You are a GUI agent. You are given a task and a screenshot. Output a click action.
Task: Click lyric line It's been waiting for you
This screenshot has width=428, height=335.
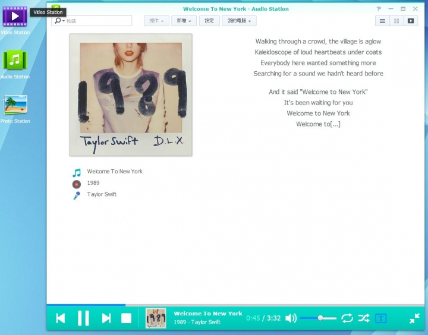318,103
